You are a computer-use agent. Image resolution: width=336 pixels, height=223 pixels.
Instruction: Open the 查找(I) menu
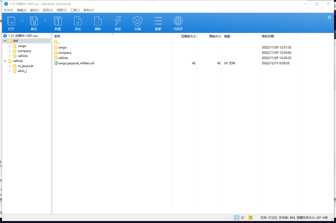coord(35,10)
